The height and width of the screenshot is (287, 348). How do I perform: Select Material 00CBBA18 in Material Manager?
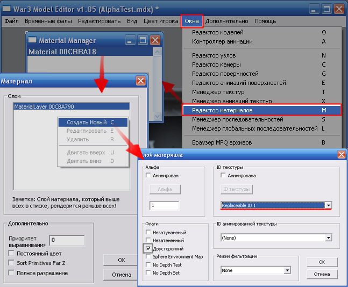click(90, 52)
